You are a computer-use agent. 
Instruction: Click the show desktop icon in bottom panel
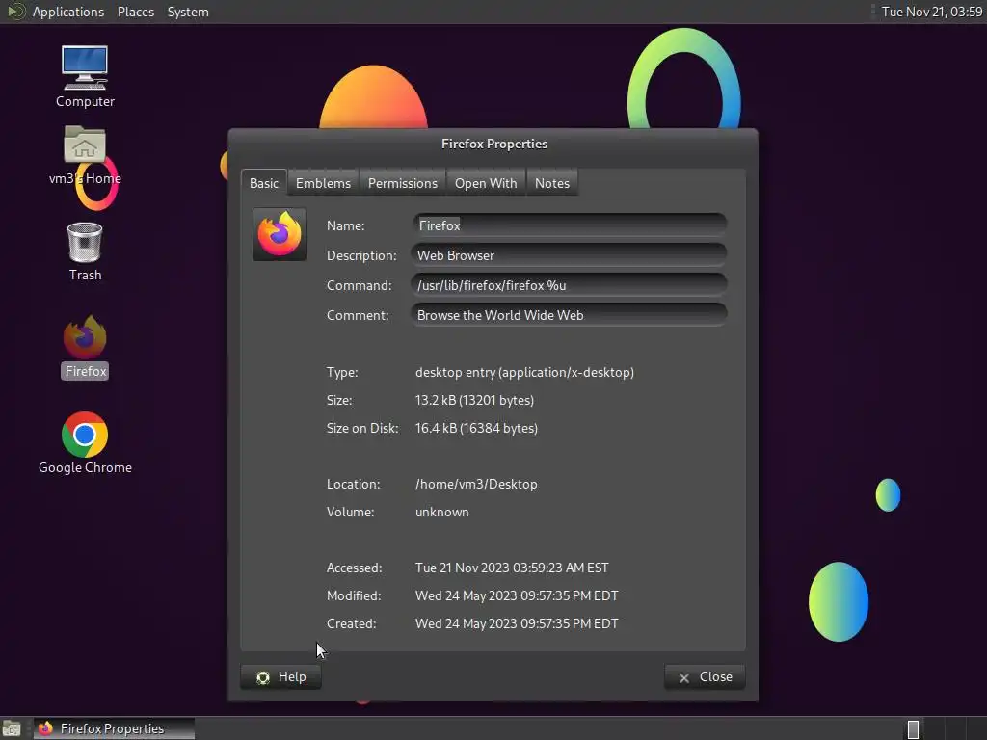12,728
